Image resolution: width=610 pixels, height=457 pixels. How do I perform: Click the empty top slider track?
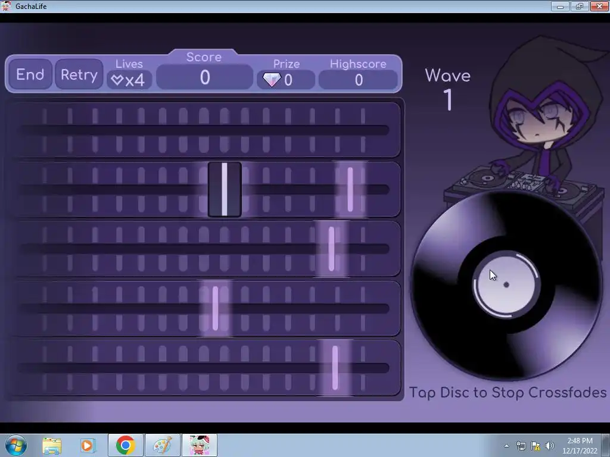(205, 130)
